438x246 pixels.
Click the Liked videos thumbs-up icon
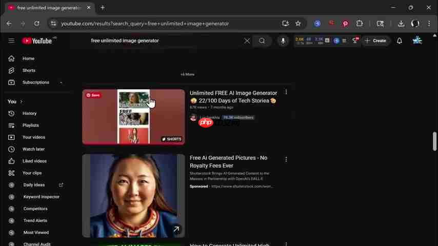[x=11, y=161]
